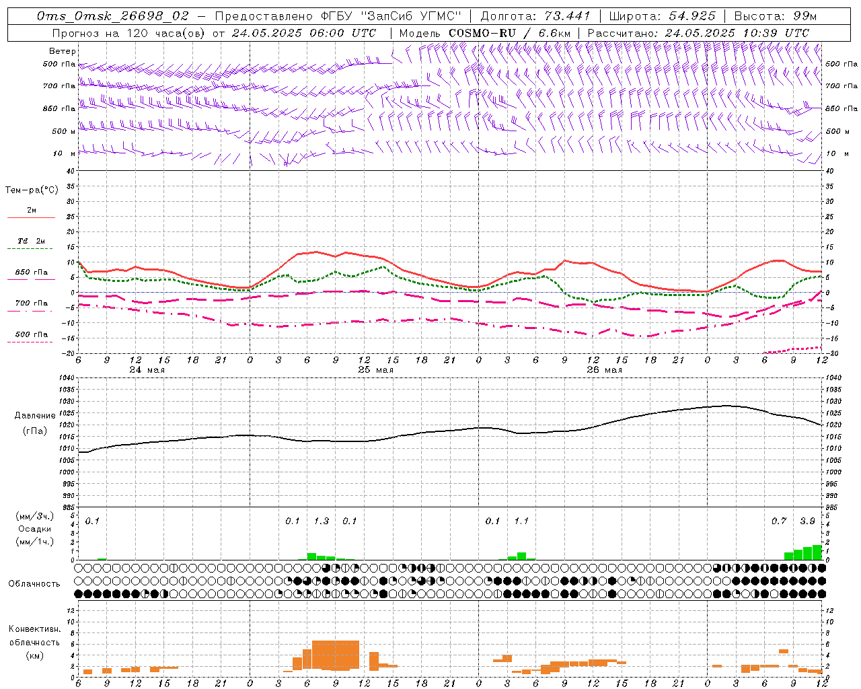The height and width of the screenshot is (689, 861).
Task: Click the 26 мая date label
Action: tap(604, 370)
